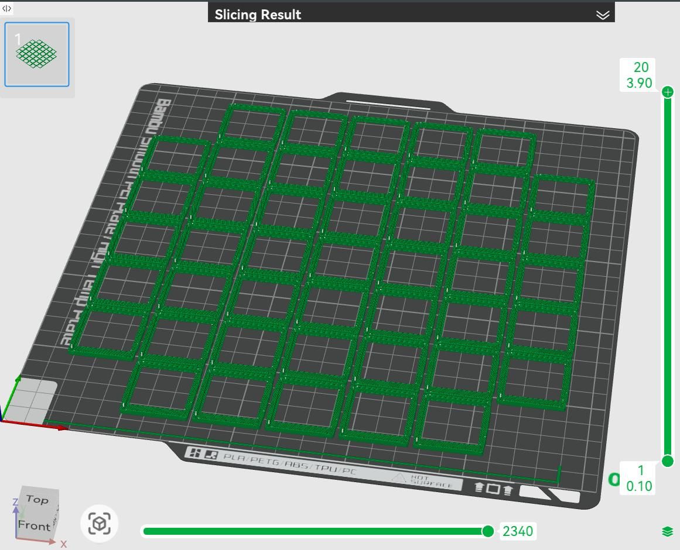680x550 pixels.
Task: Click the Front face of the view cube
Action: 34,525
